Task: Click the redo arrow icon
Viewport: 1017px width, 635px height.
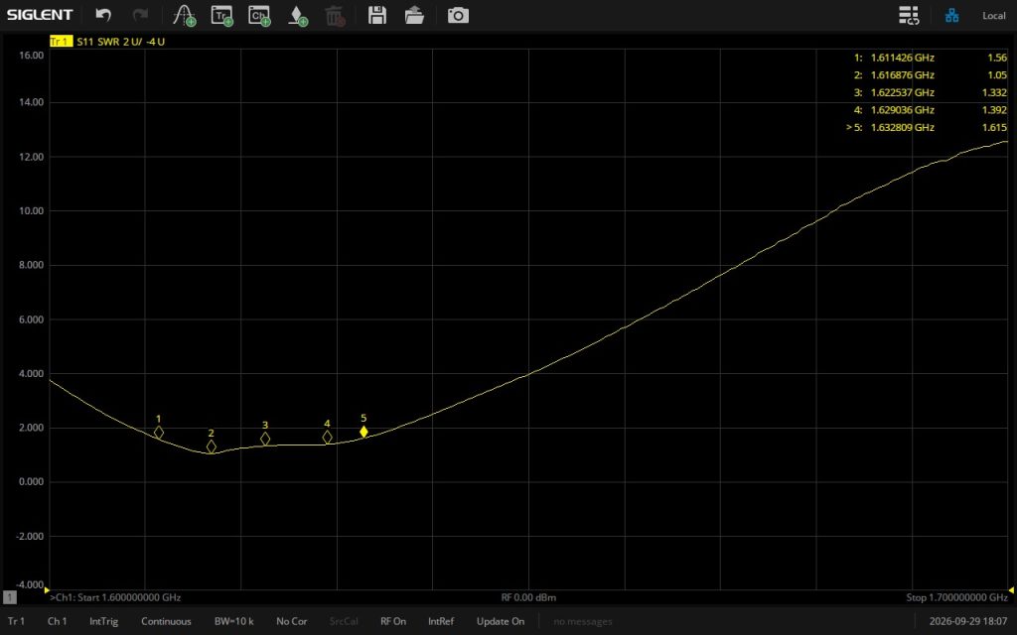Action: [140, 15]
